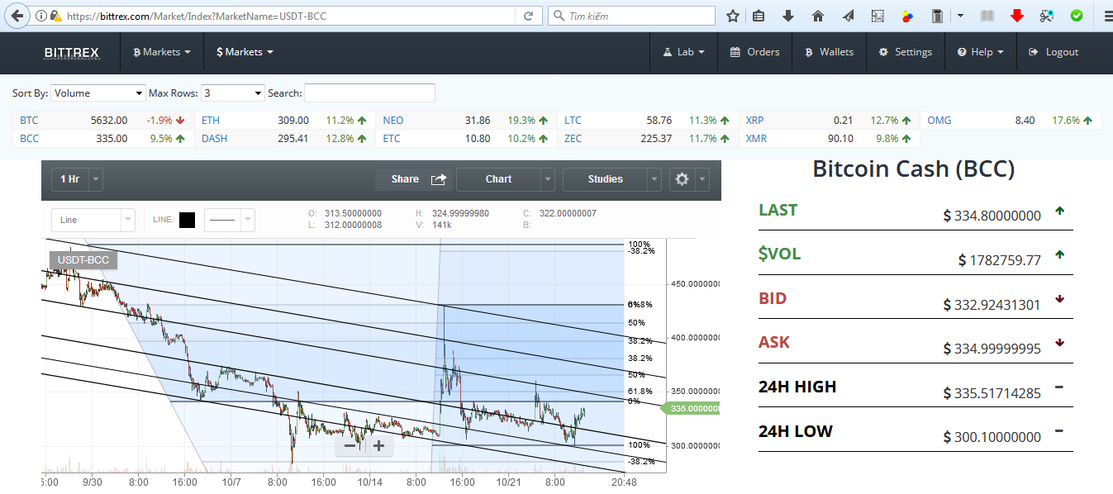This screenshot has width=1113, height=494.
Task: Click the BITTREX logo
Action: point(71,53)
